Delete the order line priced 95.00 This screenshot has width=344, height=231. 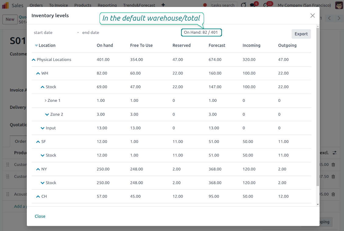(333, 194)
